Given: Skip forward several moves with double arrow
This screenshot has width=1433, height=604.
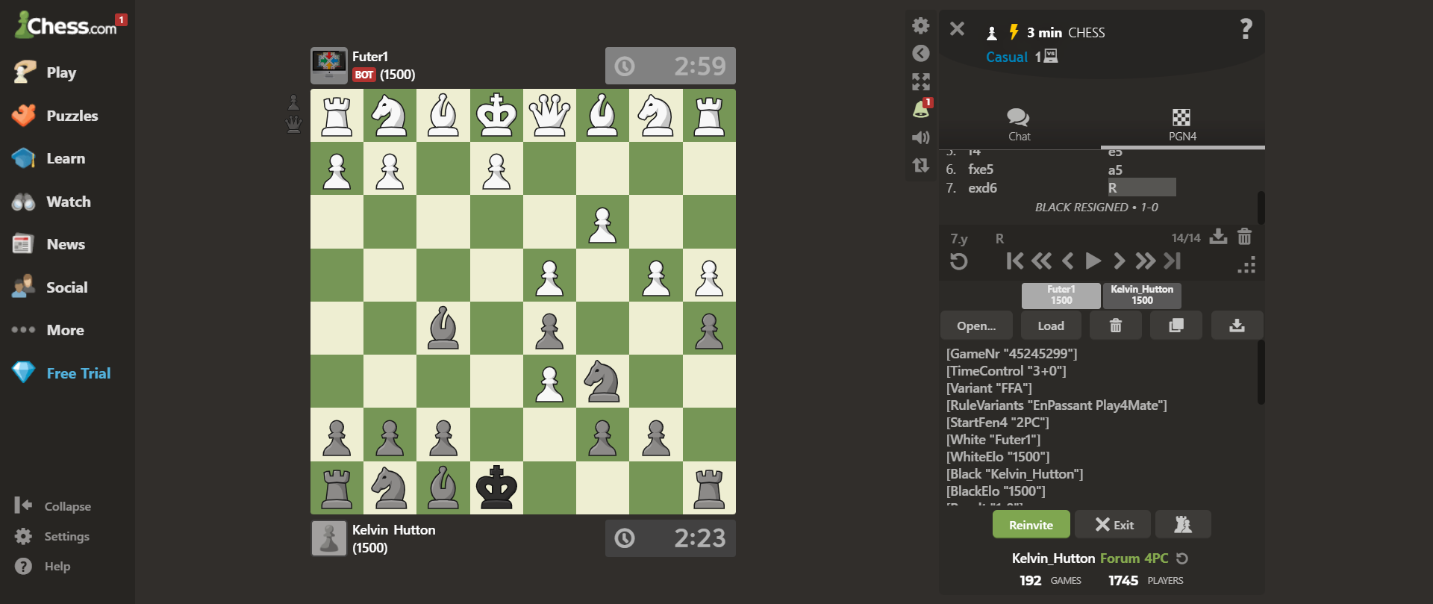Looking at the screenshot, I should 1146,261.
